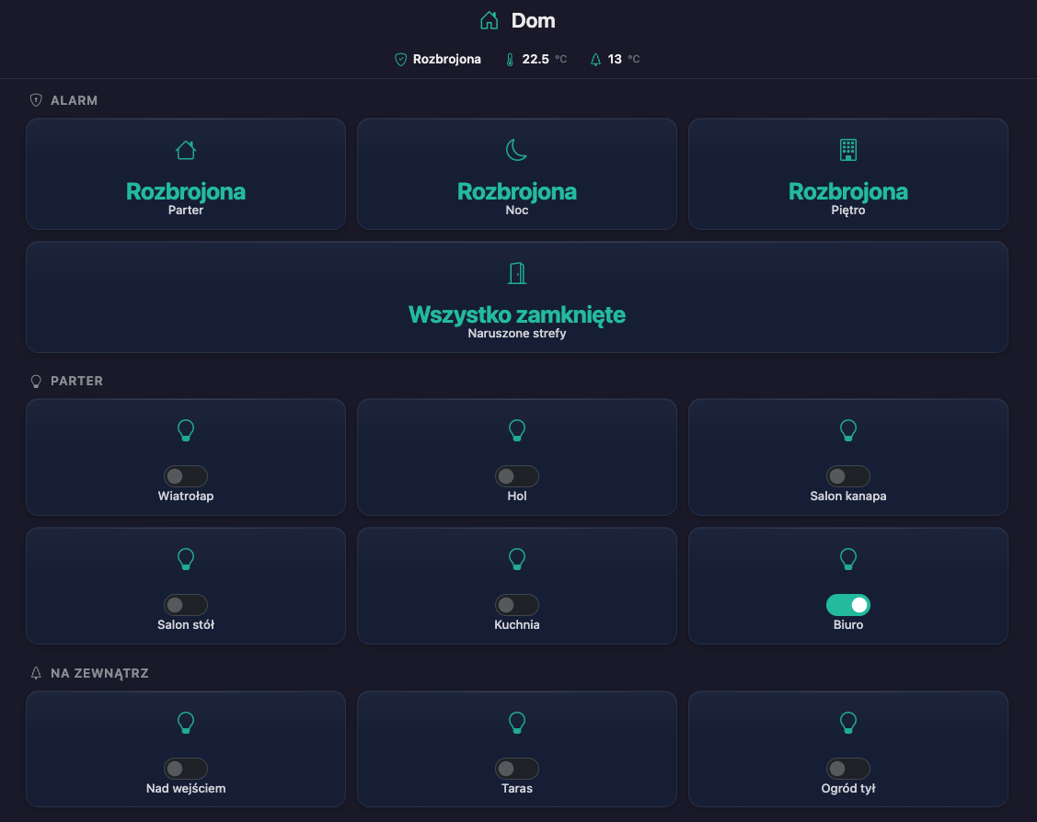The height and width of the screenshot is (822, 1037).
Task: Click the bell icon of NA ZEWNĄTRZ section
Action: coord(37,673)
